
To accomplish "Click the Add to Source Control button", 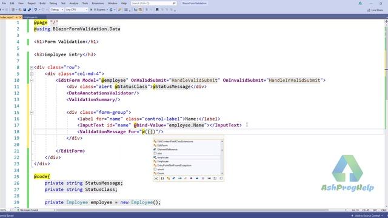I will point(367,216).
